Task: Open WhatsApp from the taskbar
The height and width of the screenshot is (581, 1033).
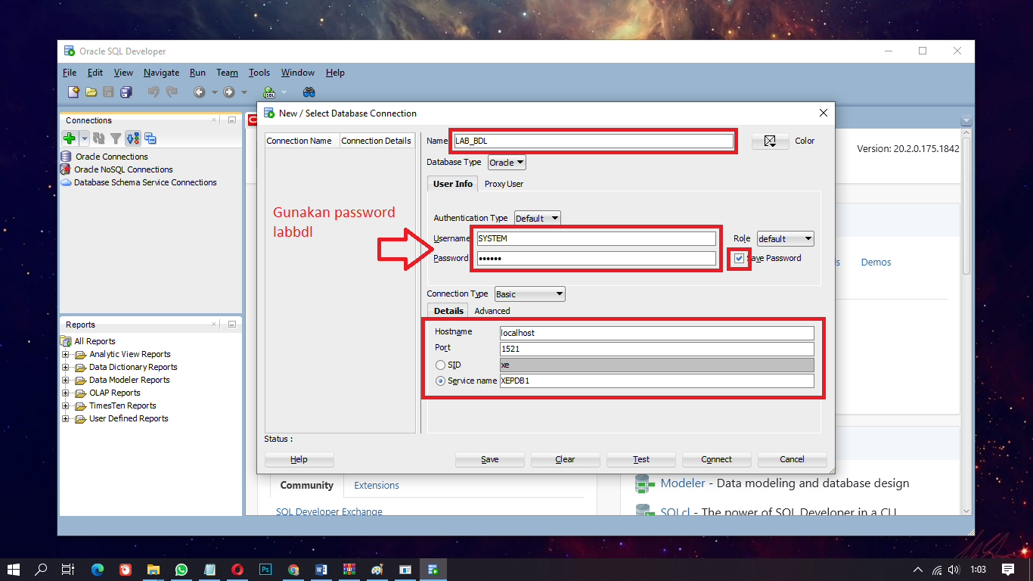Action: (181, 570)
